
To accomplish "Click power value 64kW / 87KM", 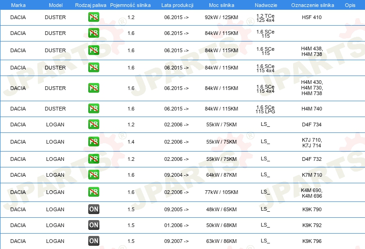I will click(x=221, y=175).
